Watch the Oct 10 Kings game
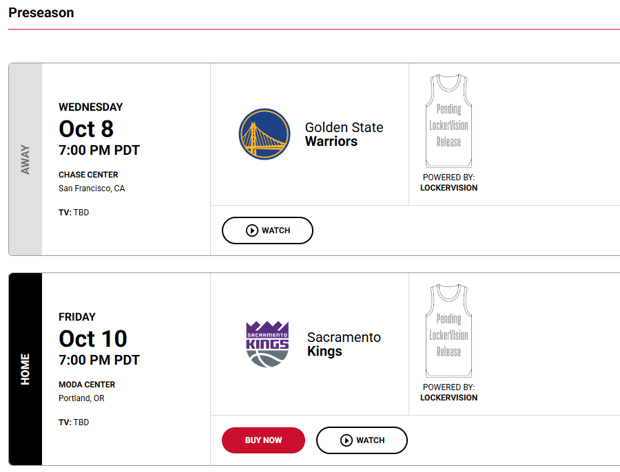Screen dimensions: 620x472 [362, 440]
